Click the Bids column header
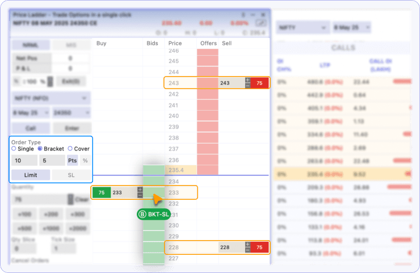Viewport: 420px width, 273px height. [152, 43]
